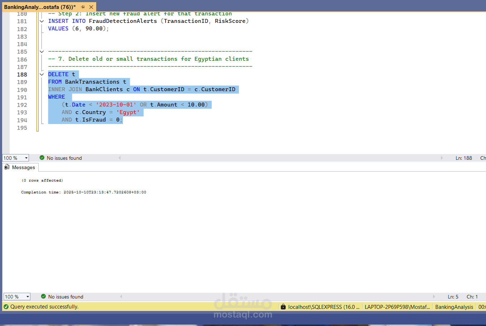Screen dimensions: 486x326
Task: Click the 'Ch: 1' column indicator
Action: (472, 297)
